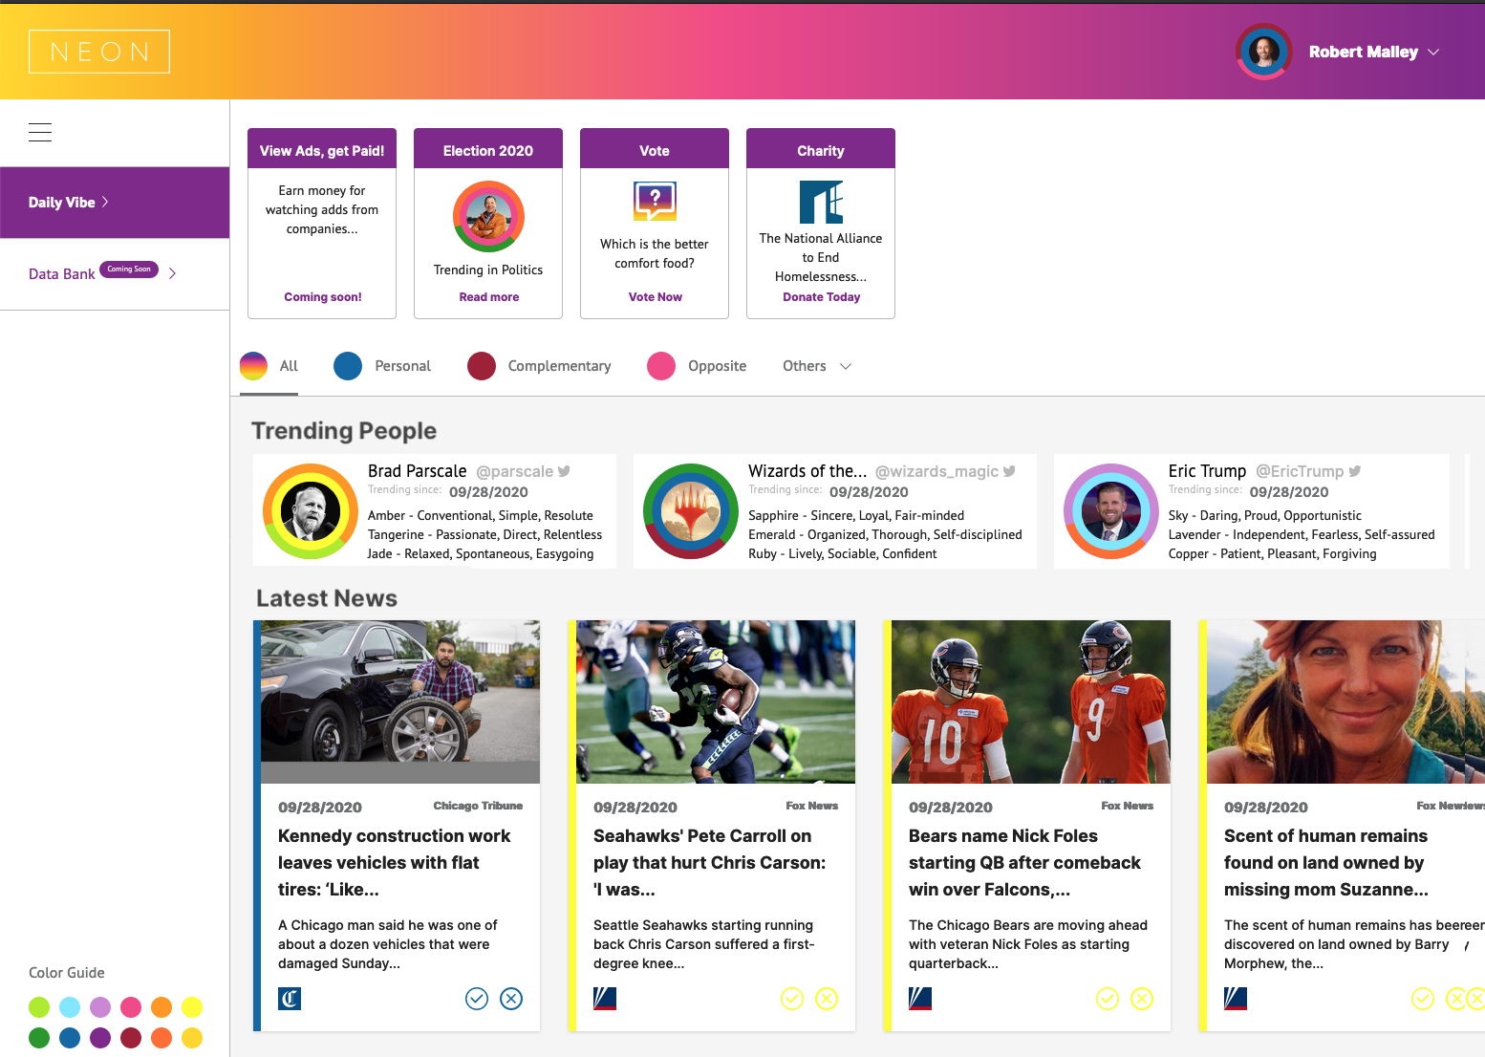1485x1057 pixels.
Task: Click Vote Now link
Action: click(656, 297)
